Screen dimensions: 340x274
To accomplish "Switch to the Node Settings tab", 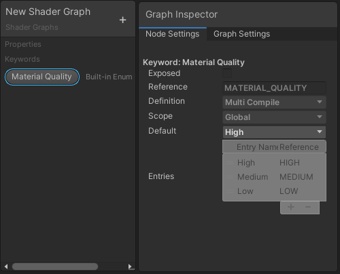I will [x=173, y=34].
